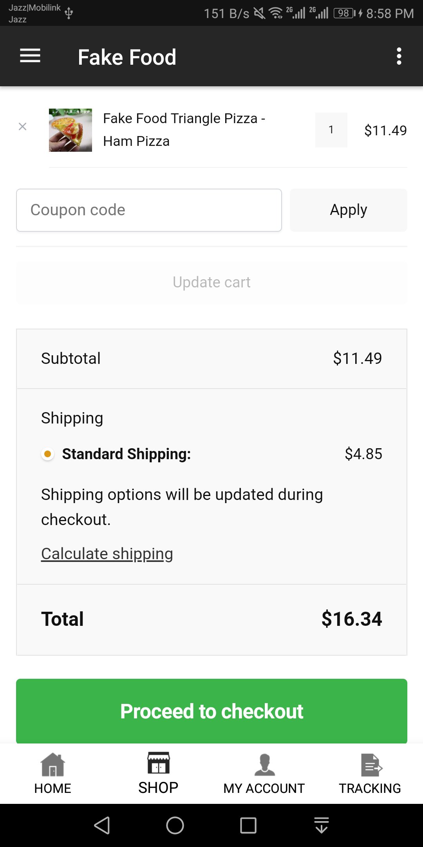423x847 pixels.
Task: Tap the hide navigation bar arrow icon
Action: click(322, 825)
